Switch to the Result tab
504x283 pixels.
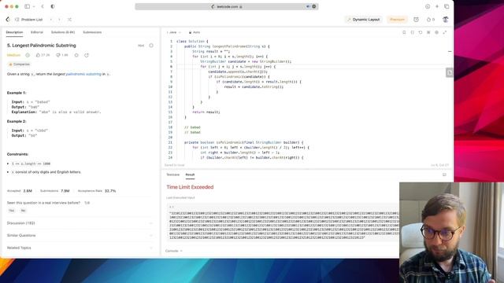tap(190, 175)
